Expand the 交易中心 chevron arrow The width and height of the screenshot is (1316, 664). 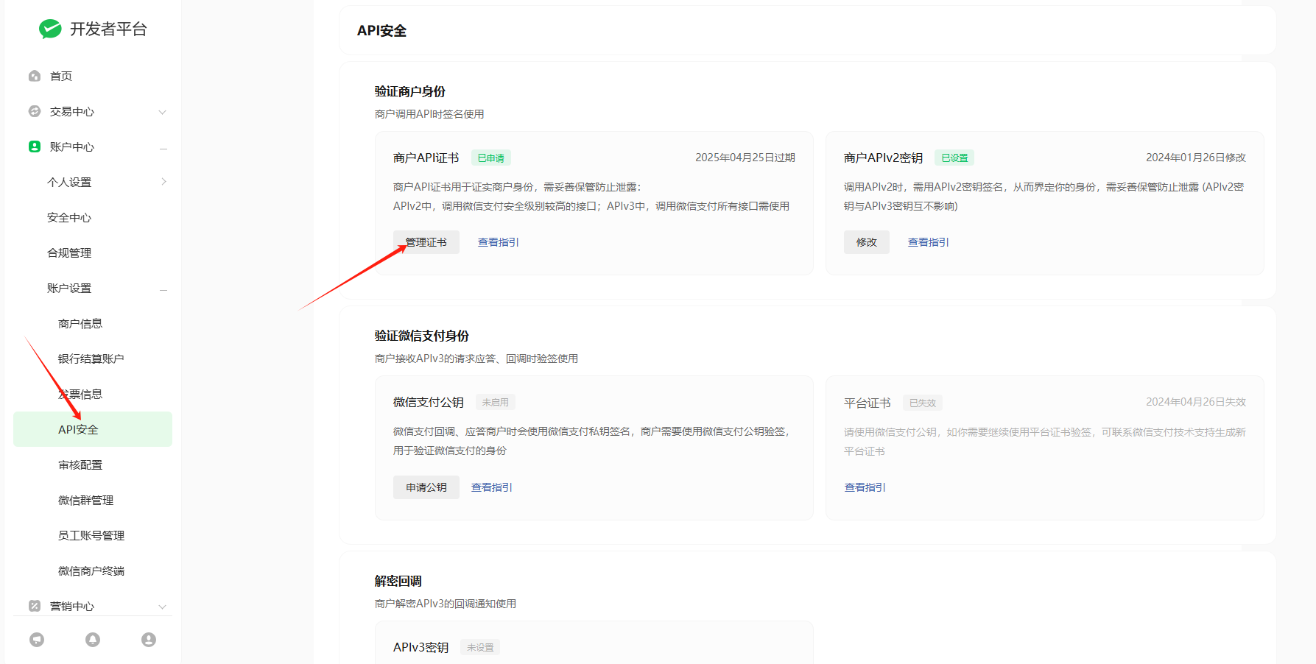(163, 112)
